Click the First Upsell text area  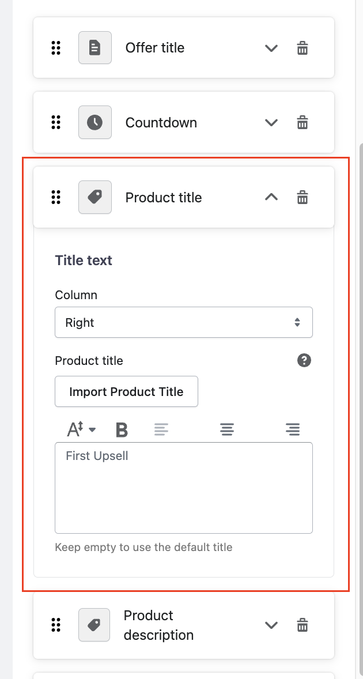tap(184, 488)
